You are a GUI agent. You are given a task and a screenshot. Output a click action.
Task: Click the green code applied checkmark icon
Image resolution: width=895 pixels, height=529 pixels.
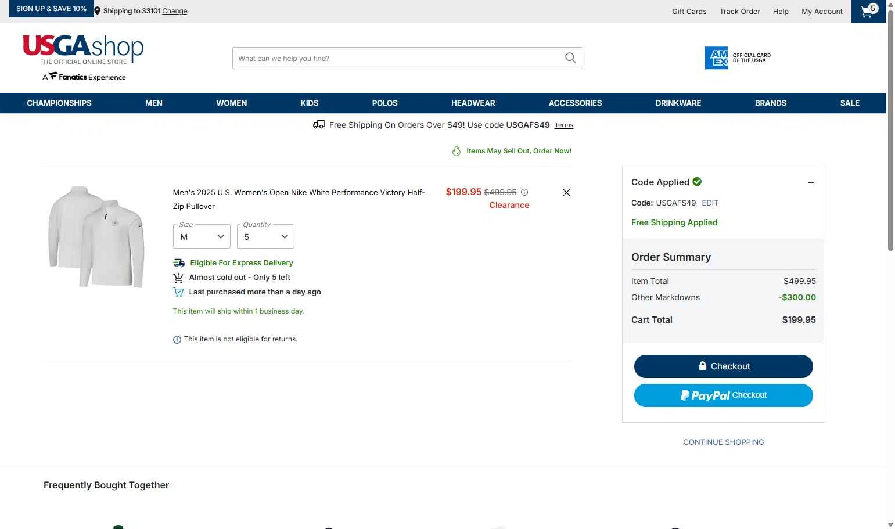click(697, 182)
